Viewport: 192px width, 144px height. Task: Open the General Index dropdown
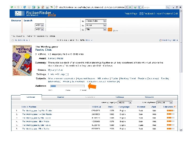point(105,21)
